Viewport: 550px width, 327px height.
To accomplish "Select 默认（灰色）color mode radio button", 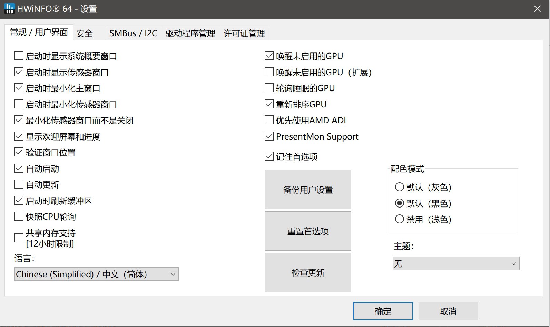I will (x=400, y=187).
